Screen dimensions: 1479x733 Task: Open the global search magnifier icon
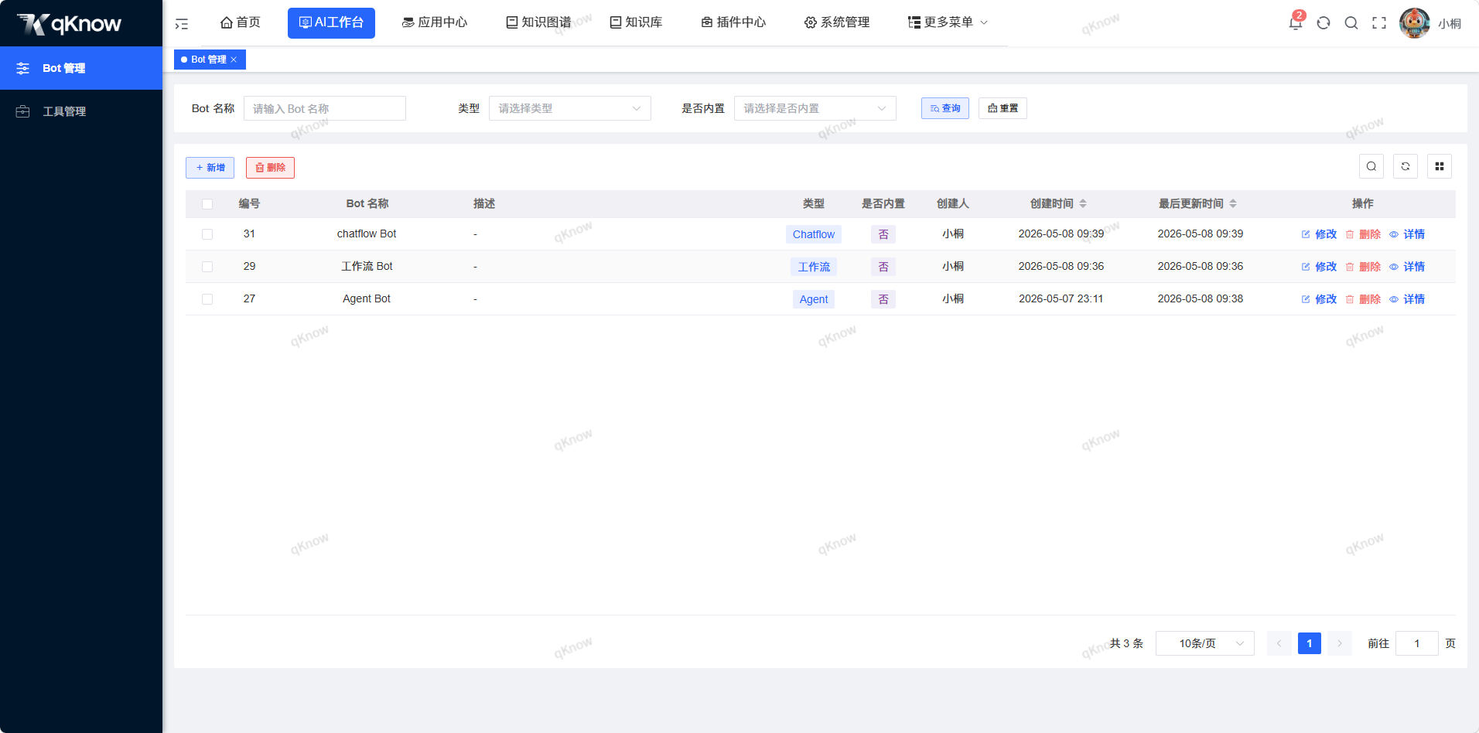coord(1351,23)
